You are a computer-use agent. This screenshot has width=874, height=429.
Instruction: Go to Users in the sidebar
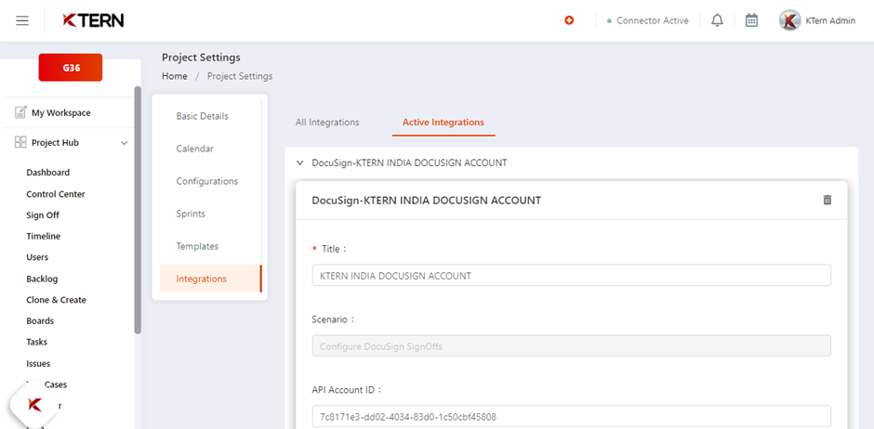click(37, 257)
